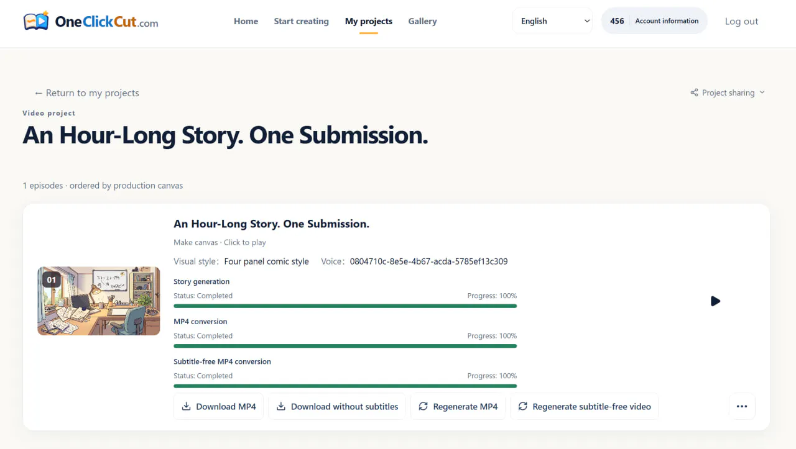This screenshot has height=449, width=796.
Task: Switch to the Gallery tab
Action: click(422, 21)
